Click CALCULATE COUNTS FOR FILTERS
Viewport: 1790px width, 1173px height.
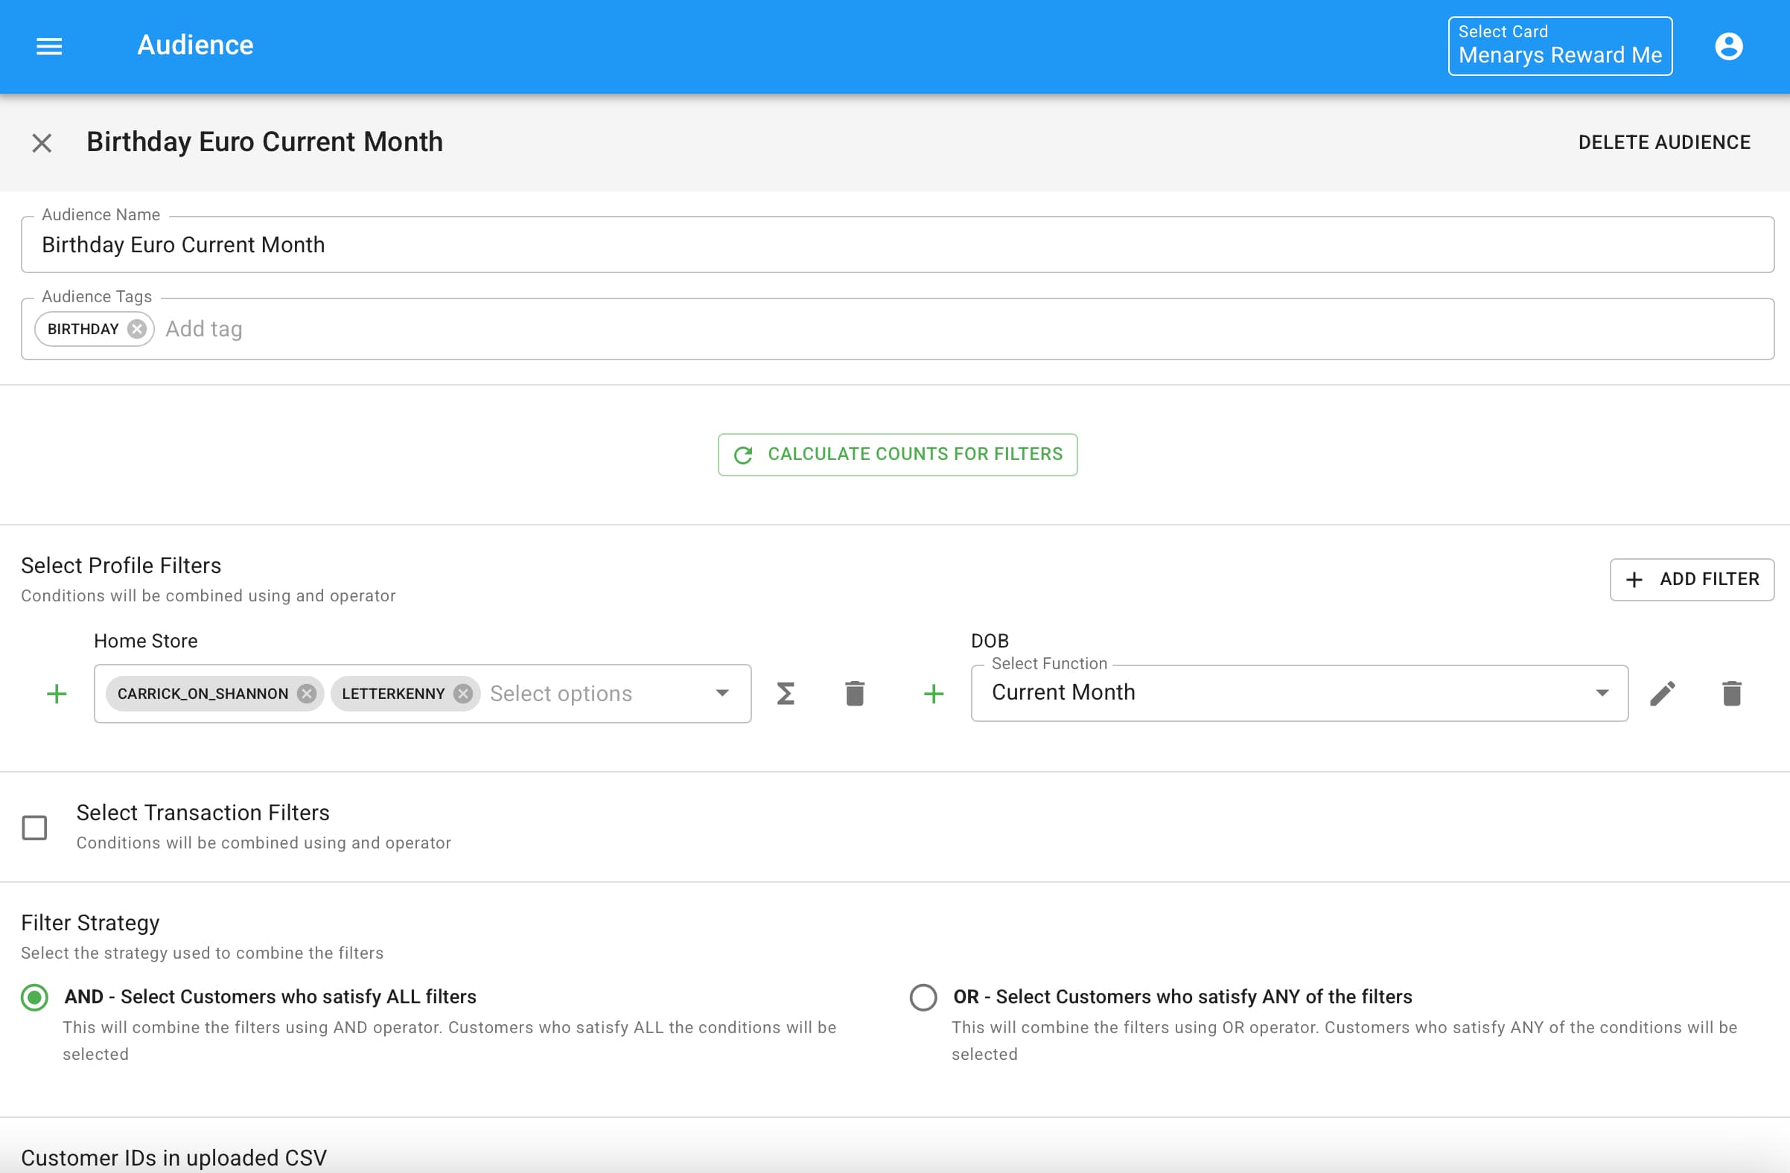click(898, 454)
